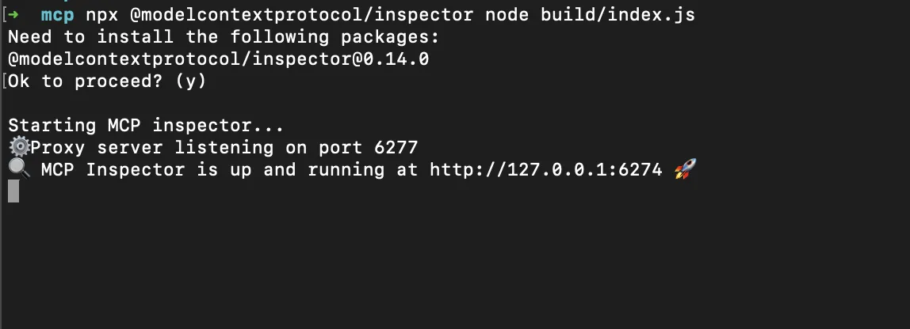Click the magnifying glass emoji icon
The width and height of the screenshot is (910, 329).
[x=19, y=169]
